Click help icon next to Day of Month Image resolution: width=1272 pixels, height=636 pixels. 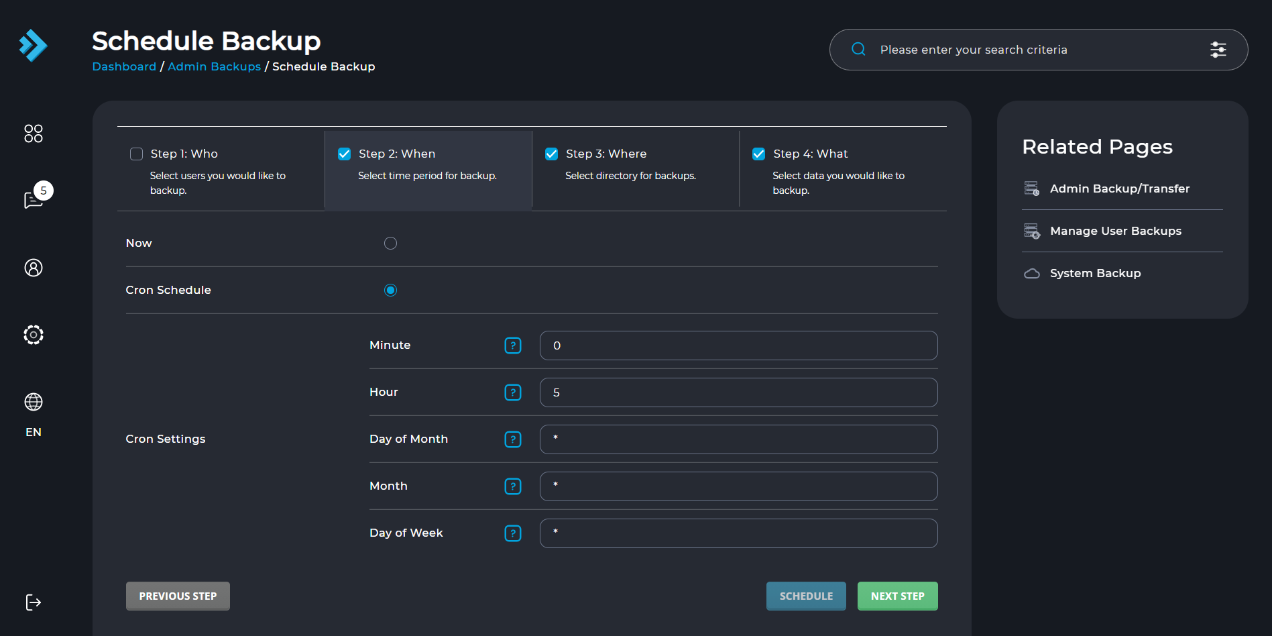tap(513, 439)
